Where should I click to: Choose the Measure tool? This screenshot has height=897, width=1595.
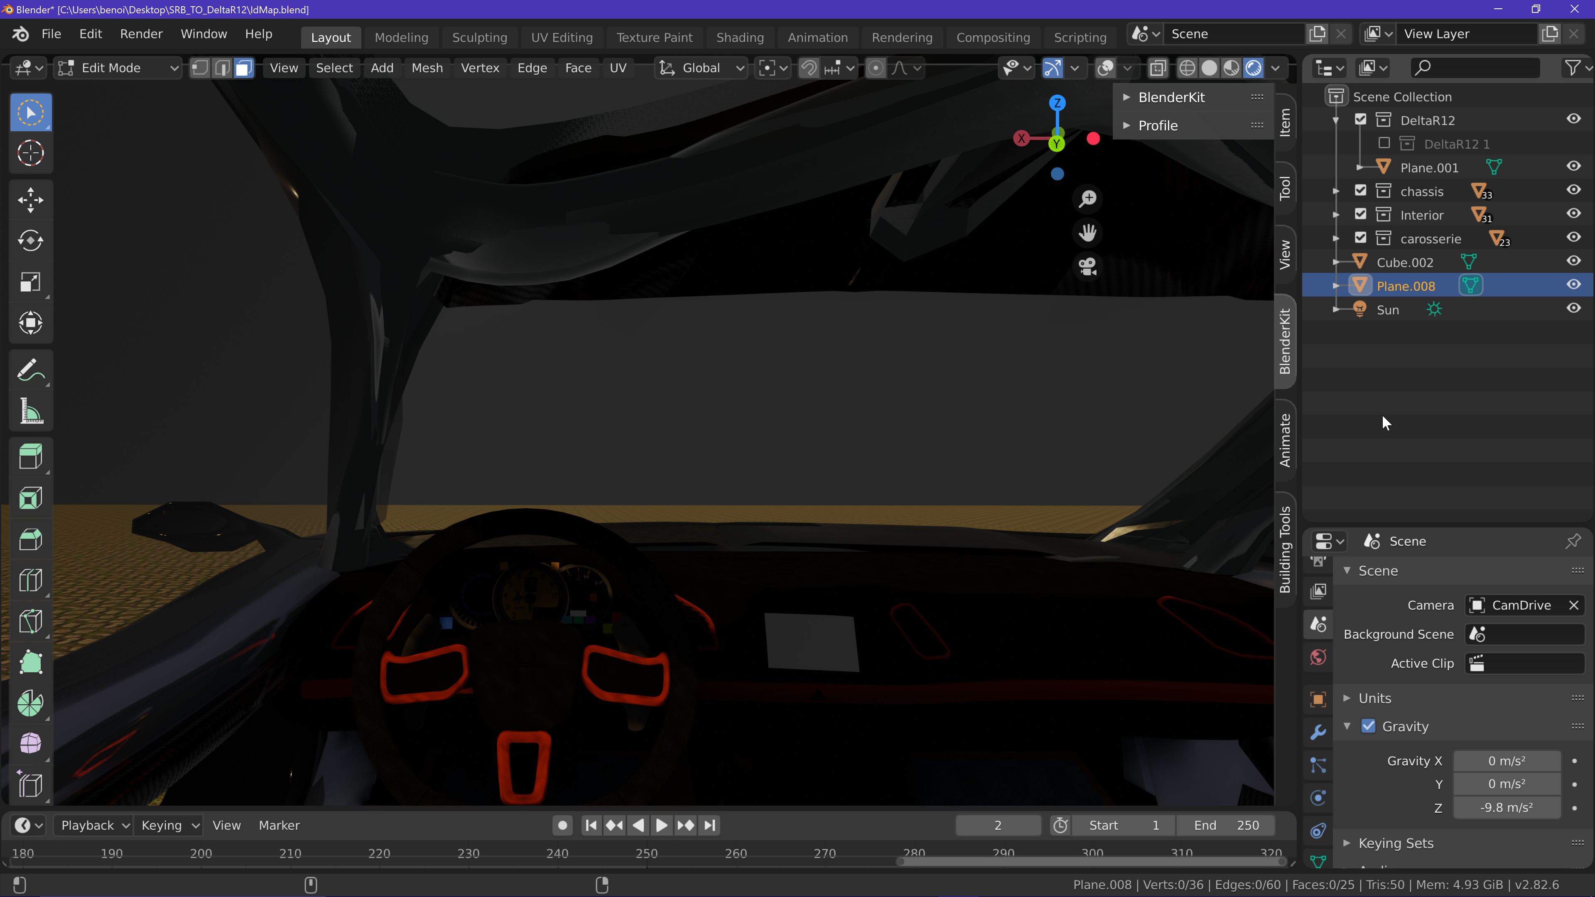[x=30, y=411]
